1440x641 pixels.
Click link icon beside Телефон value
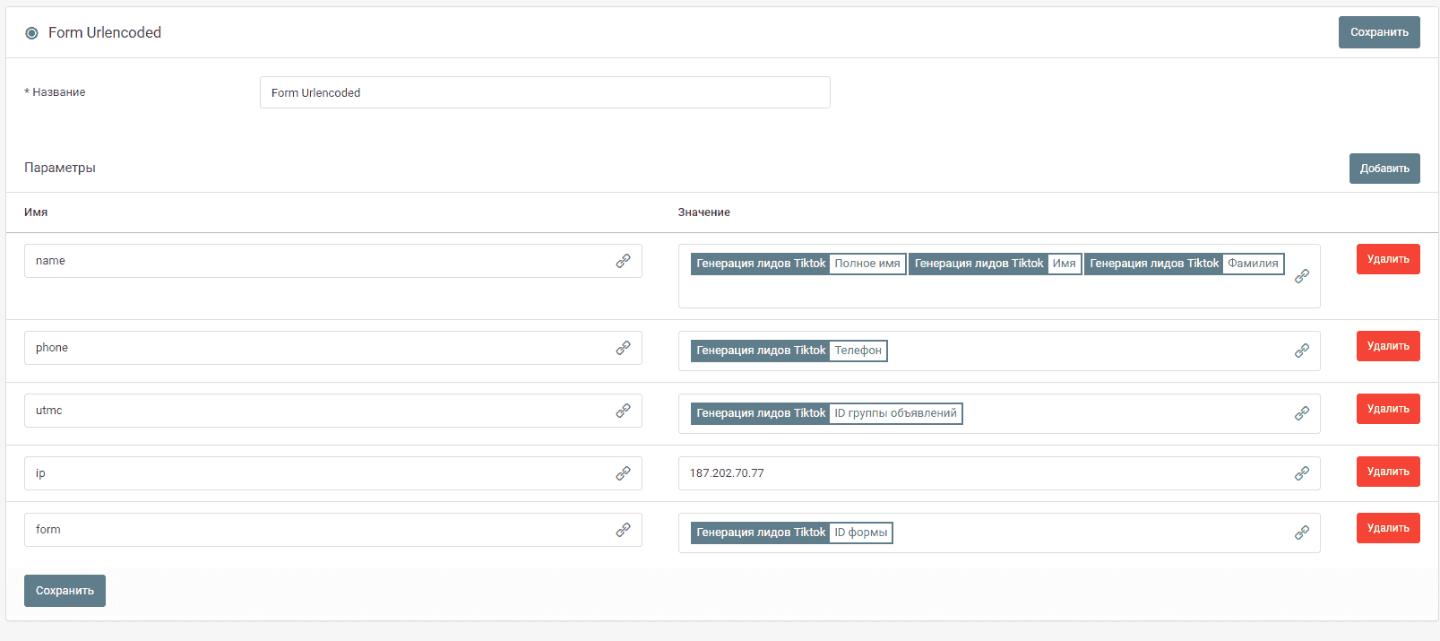(1302, 351)
